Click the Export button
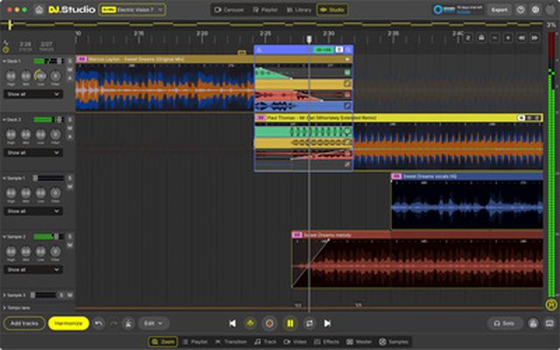 tap(500, 10)
